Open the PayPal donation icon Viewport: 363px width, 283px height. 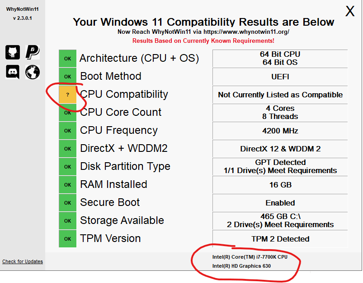coord(33,52)
